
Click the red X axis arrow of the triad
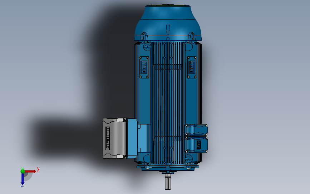(x=30, y=171)
